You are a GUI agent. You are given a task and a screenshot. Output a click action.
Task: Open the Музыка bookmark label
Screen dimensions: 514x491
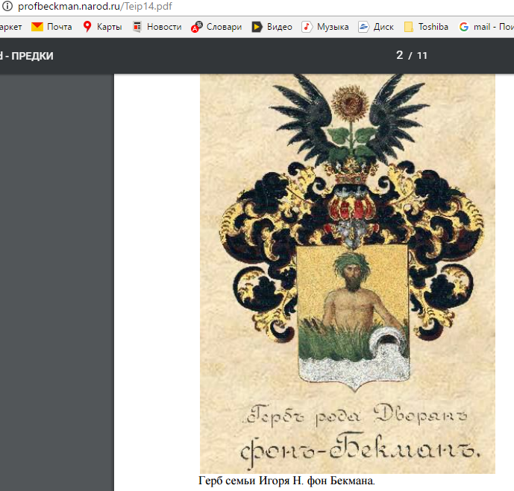pyautogui.click(x=333, y=27)
